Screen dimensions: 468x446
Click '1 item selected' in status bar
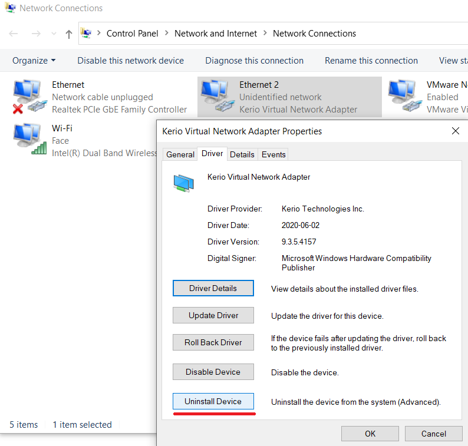(82, 425)
